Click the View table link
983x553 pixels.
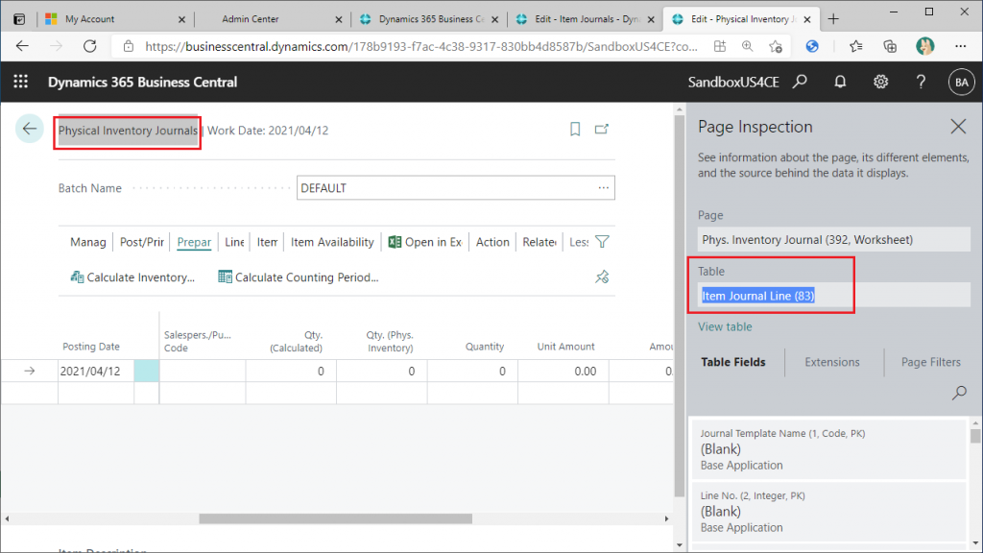(725, 326)
